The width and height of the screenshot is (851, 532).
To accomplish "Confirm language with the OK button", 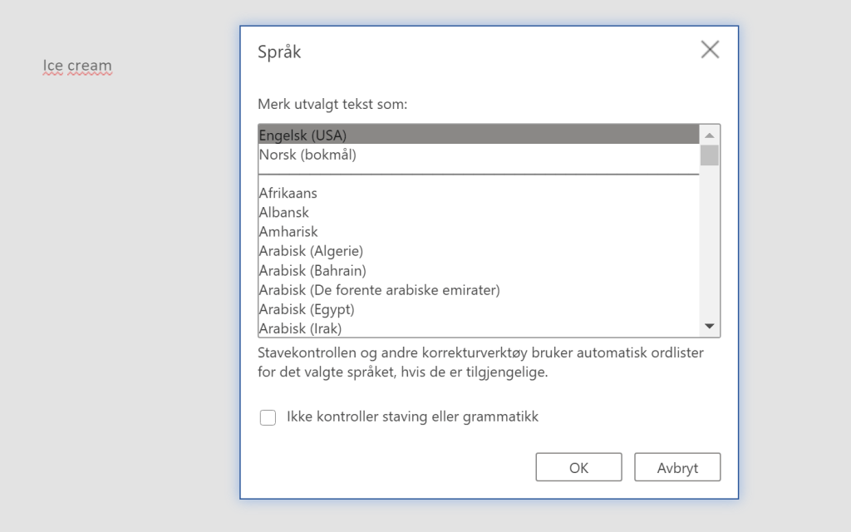I will [578, 467].
